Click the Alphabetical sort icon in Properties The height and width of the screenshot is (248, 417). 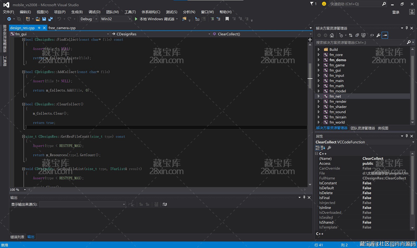(323, 148)
